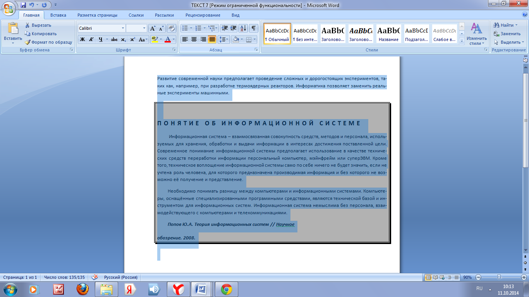Image resolution: width=529 pixels, height=297 pixels.
Task: Paste using the Вставить clipboard icon
Action: (13, 29)
